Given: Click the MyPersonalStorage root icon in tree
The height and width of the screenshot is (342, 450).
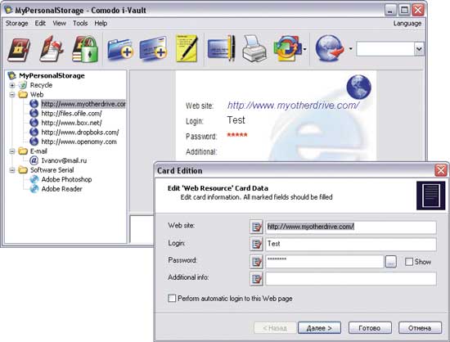Looking at the screenshot, I should coord(11,76).
